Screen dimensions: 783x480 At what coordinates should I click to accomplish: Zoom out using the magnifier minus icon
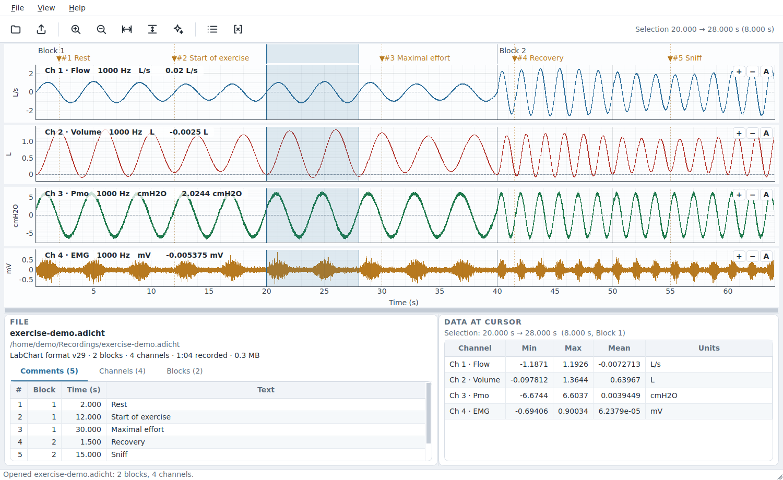coord(101,29)
